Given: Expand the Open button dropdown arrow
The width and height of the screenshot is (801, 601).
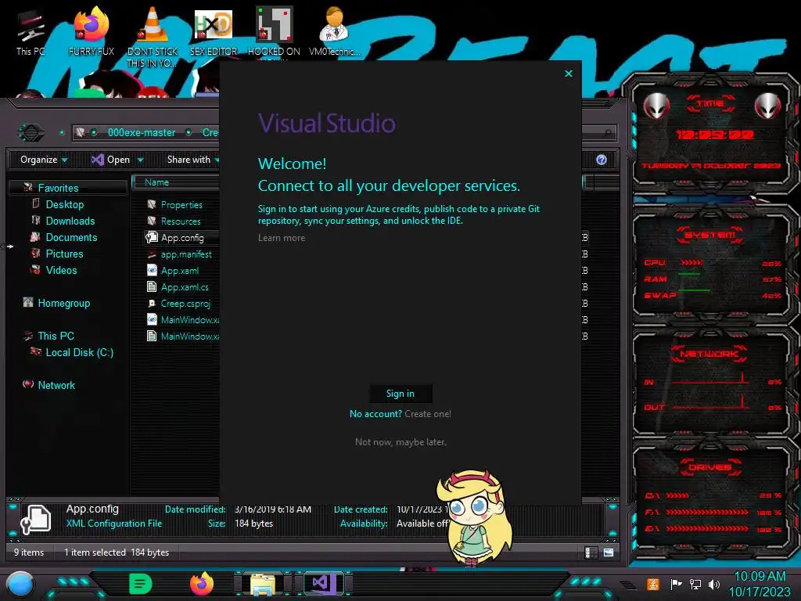Looking at the screenshot, I should click(141, 160).
